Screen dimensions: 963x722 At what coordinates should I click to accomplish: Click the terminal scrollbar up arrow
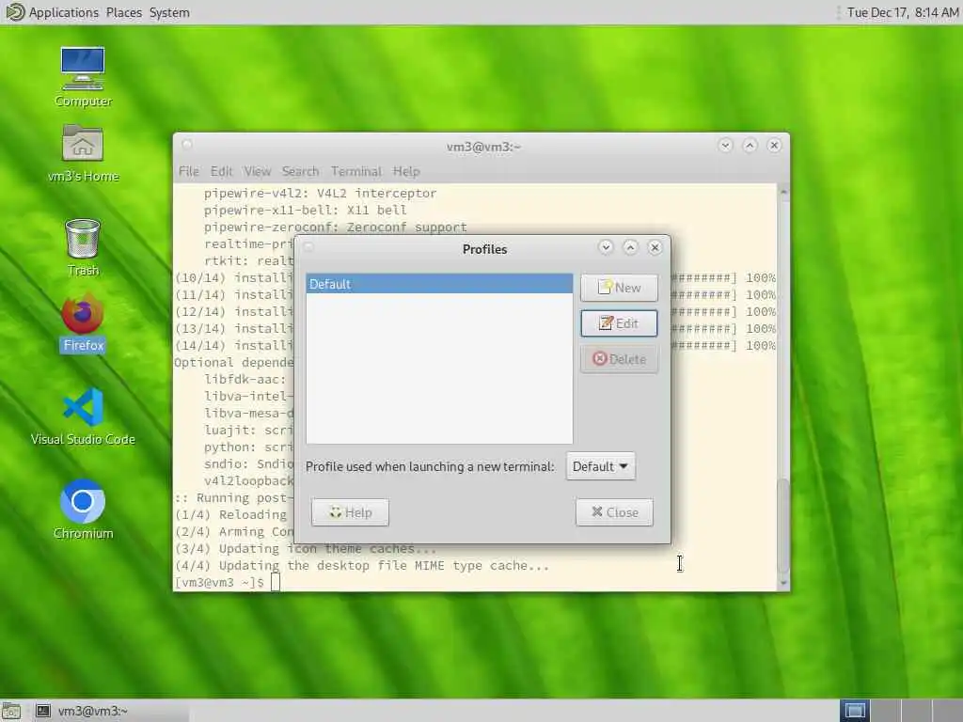pyautogui.click(x=783, y=192)
